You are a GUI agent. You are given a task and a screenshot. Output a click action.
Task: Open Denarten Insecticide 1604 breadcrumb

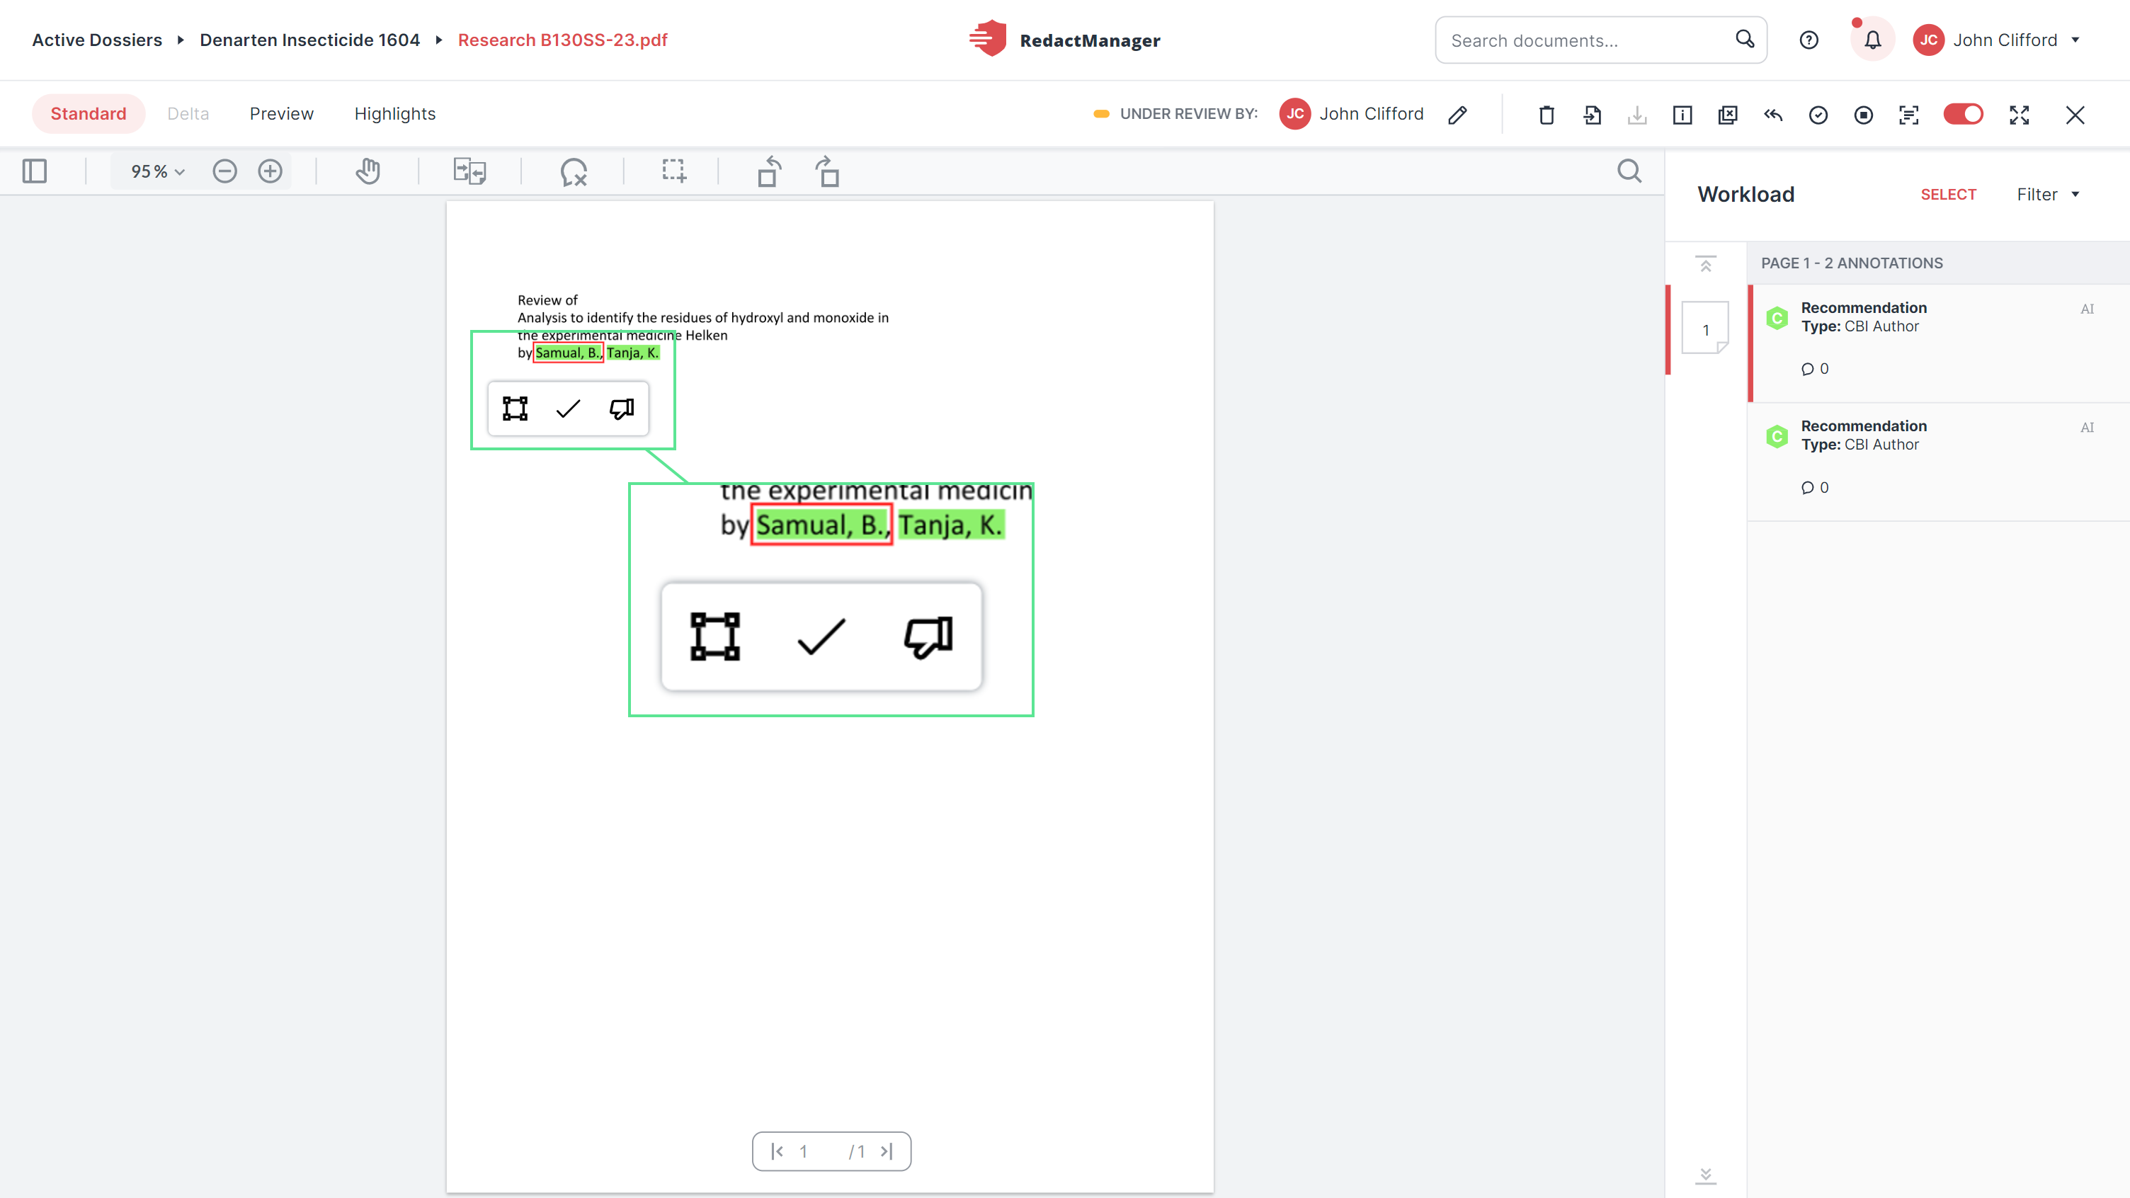tap(310, 40)
